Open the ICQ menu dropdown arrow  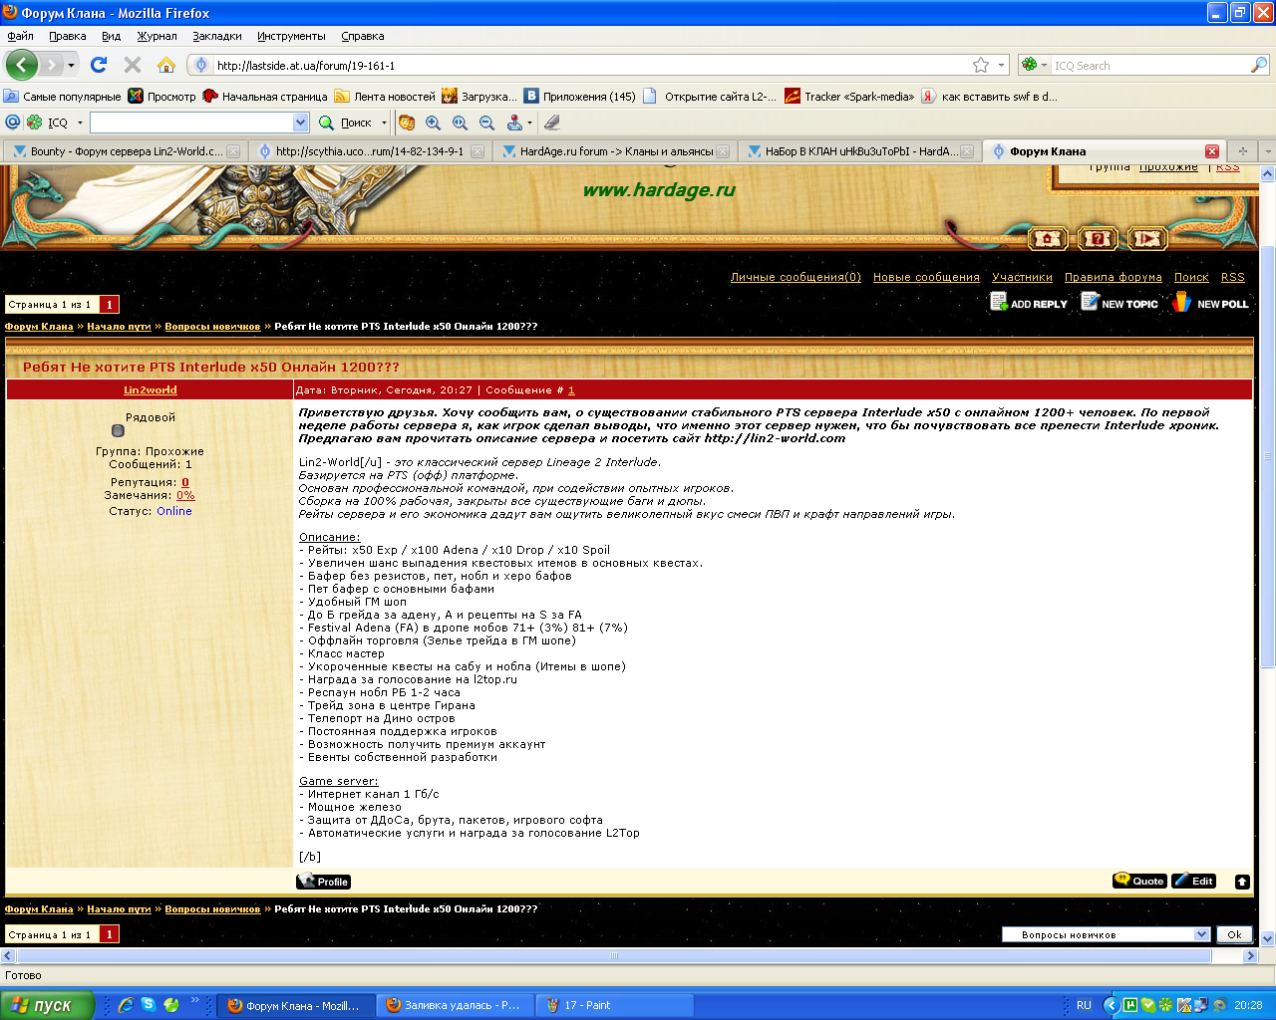(x=80, y=123)
